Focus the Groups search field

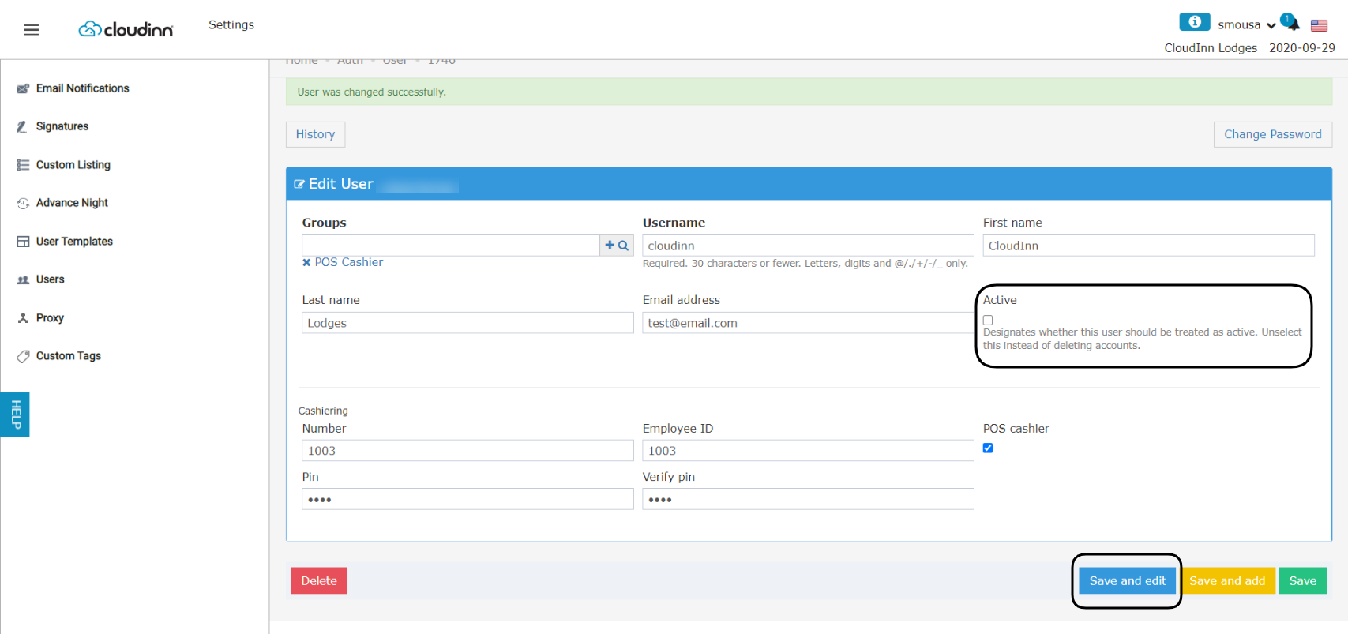point(450,246)
